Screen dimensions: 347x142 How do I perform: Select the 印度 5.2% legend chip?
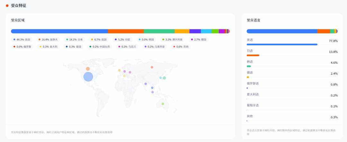tap(123, 40)
